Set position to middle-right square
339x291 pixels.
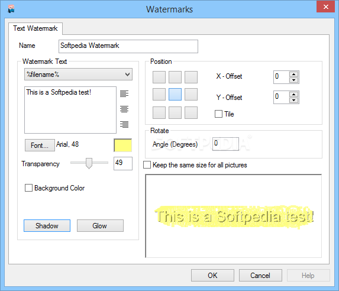click(191, 94)
